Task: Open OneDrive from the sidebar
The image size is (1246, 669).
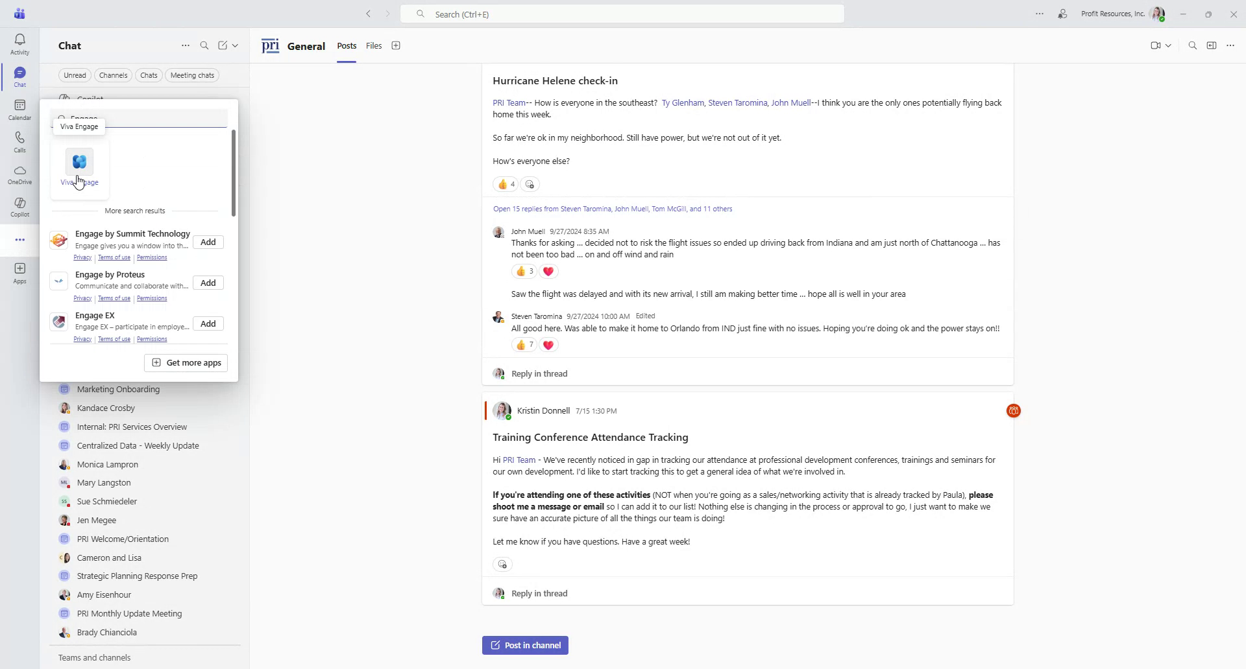Action: coord(19,174)
